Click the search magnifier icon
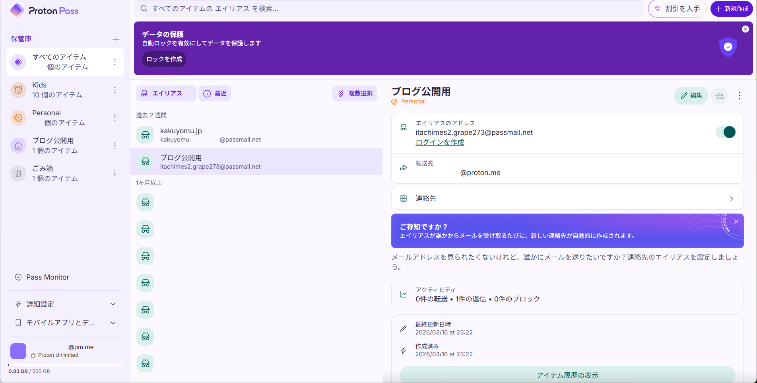The width and height of the screenshot is (757, 383). (144, 8)
